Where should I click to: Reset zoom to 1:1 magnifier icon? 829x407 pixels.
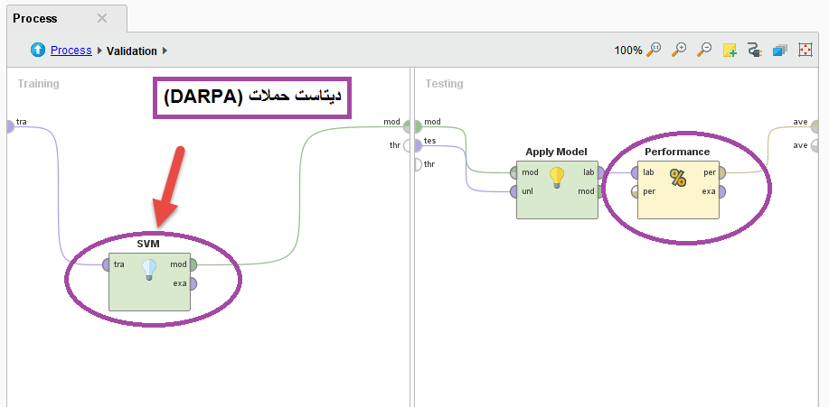pyautogui.click(x=655, y=51)
